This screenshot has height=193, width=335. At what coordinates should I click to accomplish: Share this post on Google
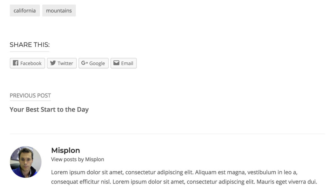pos(93,63)
